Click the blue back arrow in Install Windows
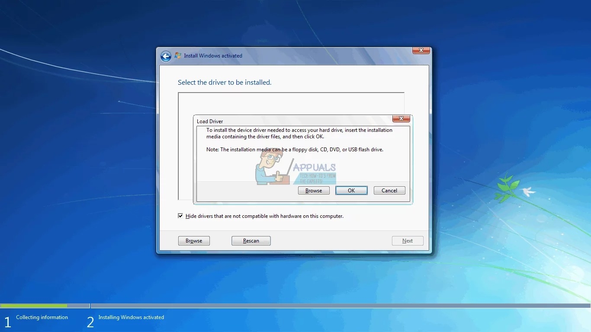The height and width of the screenshot is (332, 591). (166, 56)
